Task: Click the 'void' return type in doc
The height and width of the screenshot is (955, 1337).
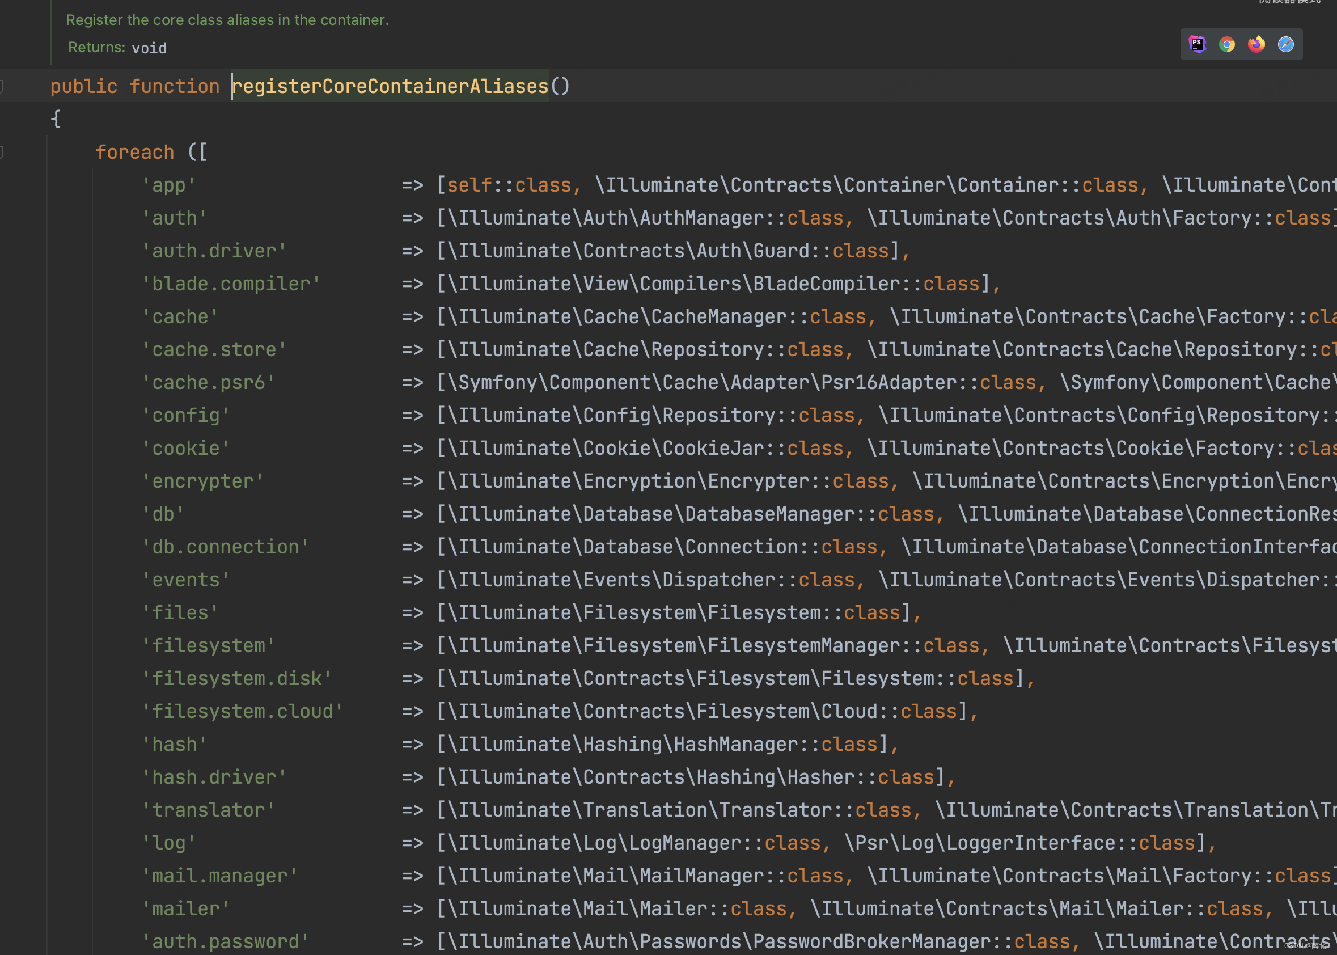Action: click(x=149, y=48)
